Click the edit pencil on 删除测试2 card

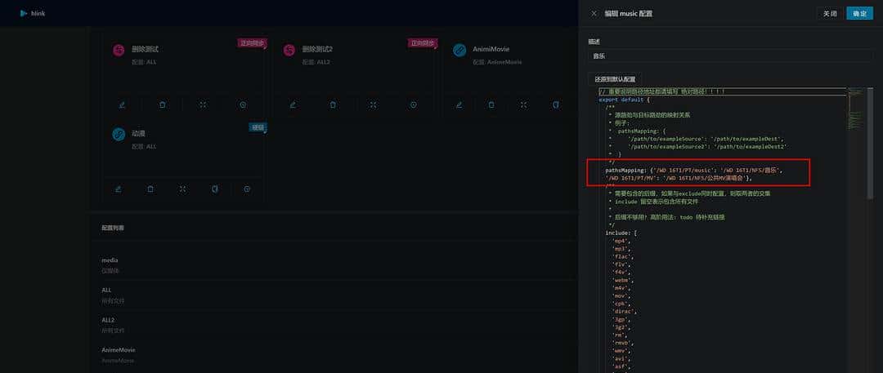pyautogui.click(x=292, y=104)
